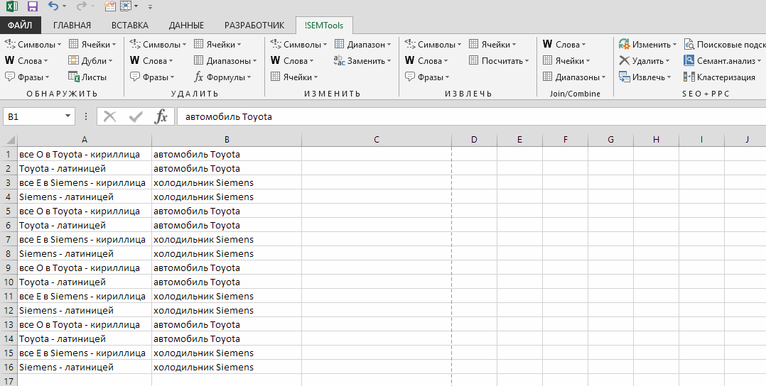Select cell A15 все Е в Siemens - кириллица
The width and height of the screenshot is (766, 386).
click(85, 353)
